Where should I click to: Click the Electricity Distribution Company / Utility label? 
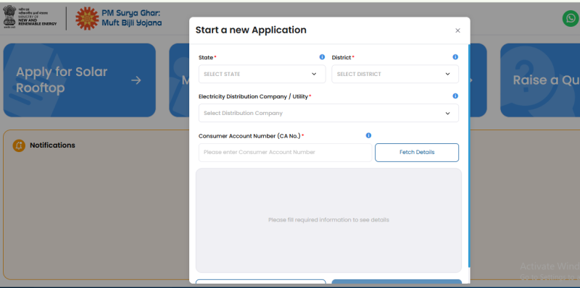pyautogui.click(x=253, y=96)
